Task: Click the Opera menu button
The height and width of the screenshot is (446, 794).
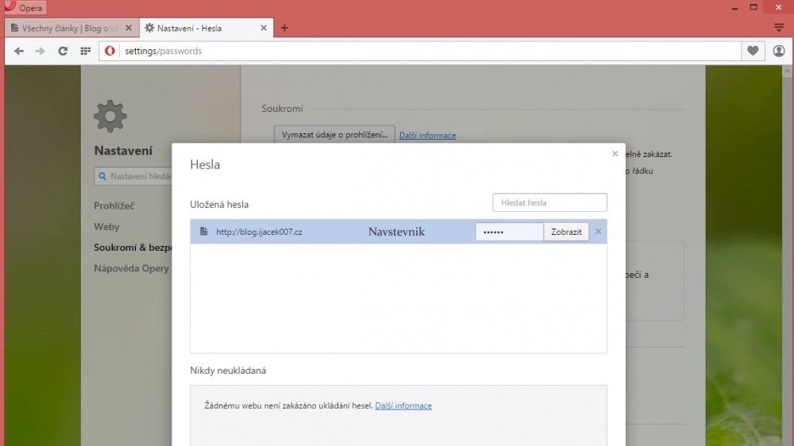Action: coord(24,8)
